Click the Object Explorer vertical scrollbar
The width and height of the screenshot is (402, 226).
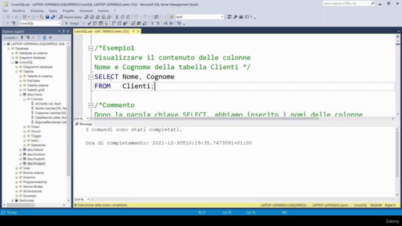[x=68, y=110]
